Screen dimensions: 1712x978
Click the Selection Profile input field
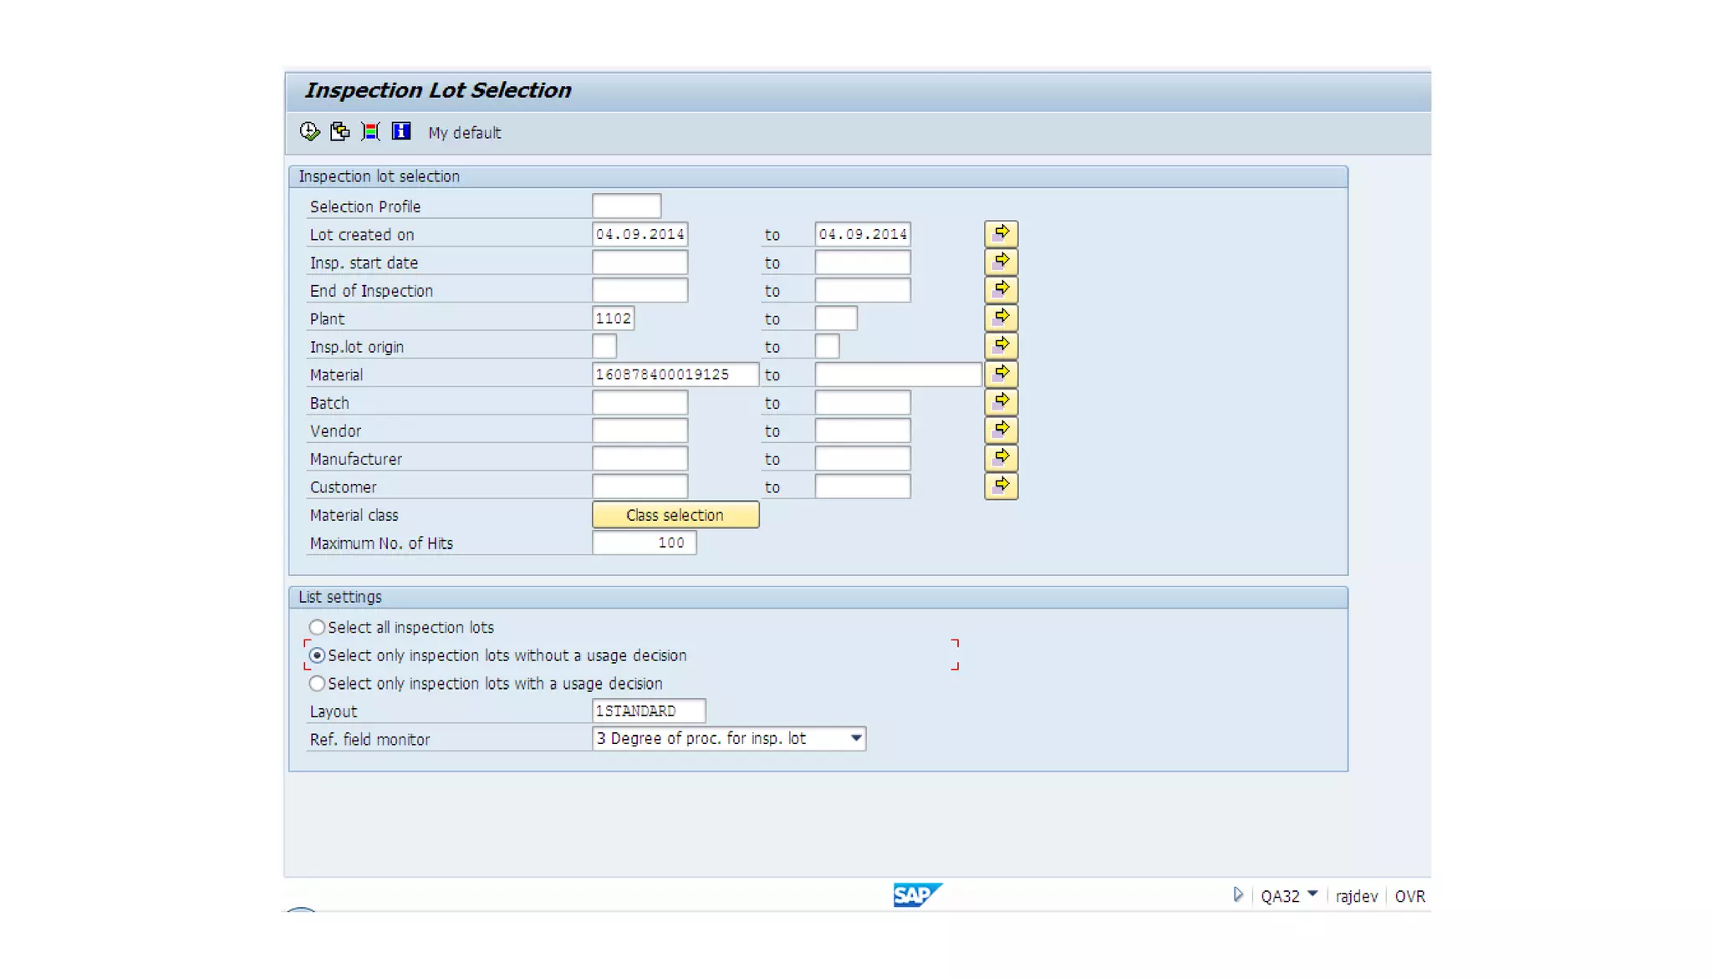pos(626,206)
